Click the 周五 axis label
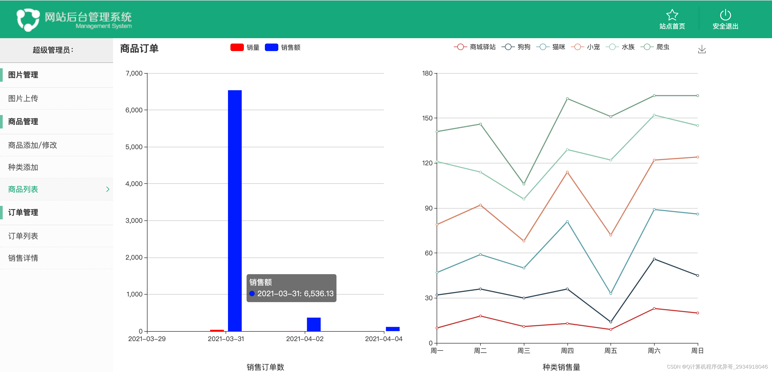The width and height of the screenshot is (772, 372). coord(610,350)
